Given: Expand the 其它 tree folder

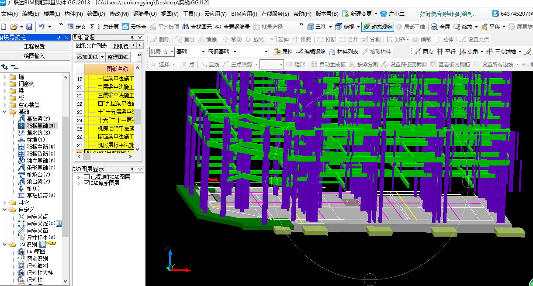Looking at the screenshot, I should tap(4, 203).
